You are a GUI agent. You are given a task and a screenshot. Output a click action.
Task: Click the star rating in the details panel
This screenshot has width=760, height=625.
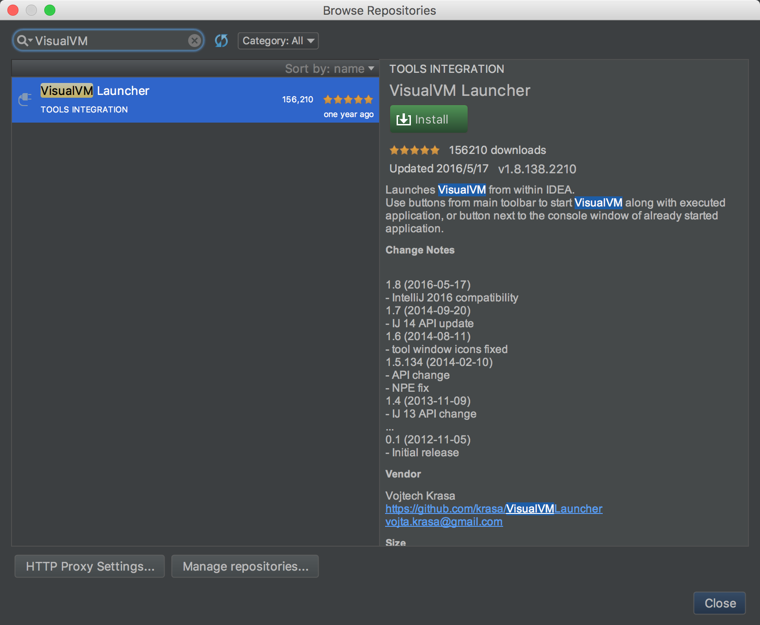pos(414,150)
